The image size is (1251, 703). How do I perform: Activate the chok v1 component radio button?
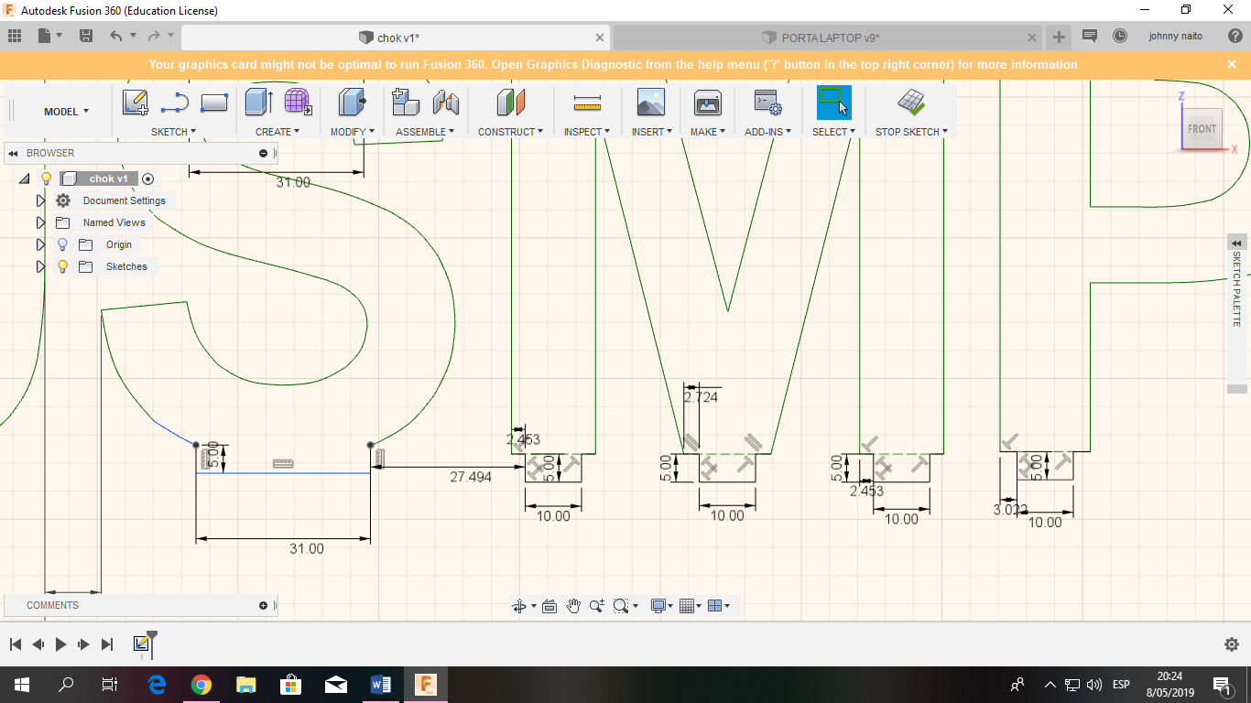click(x=148, y=178)
